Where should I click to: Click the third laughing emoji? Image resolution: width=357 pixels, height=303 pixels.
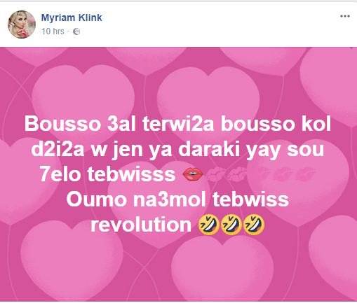pos(254,225)
